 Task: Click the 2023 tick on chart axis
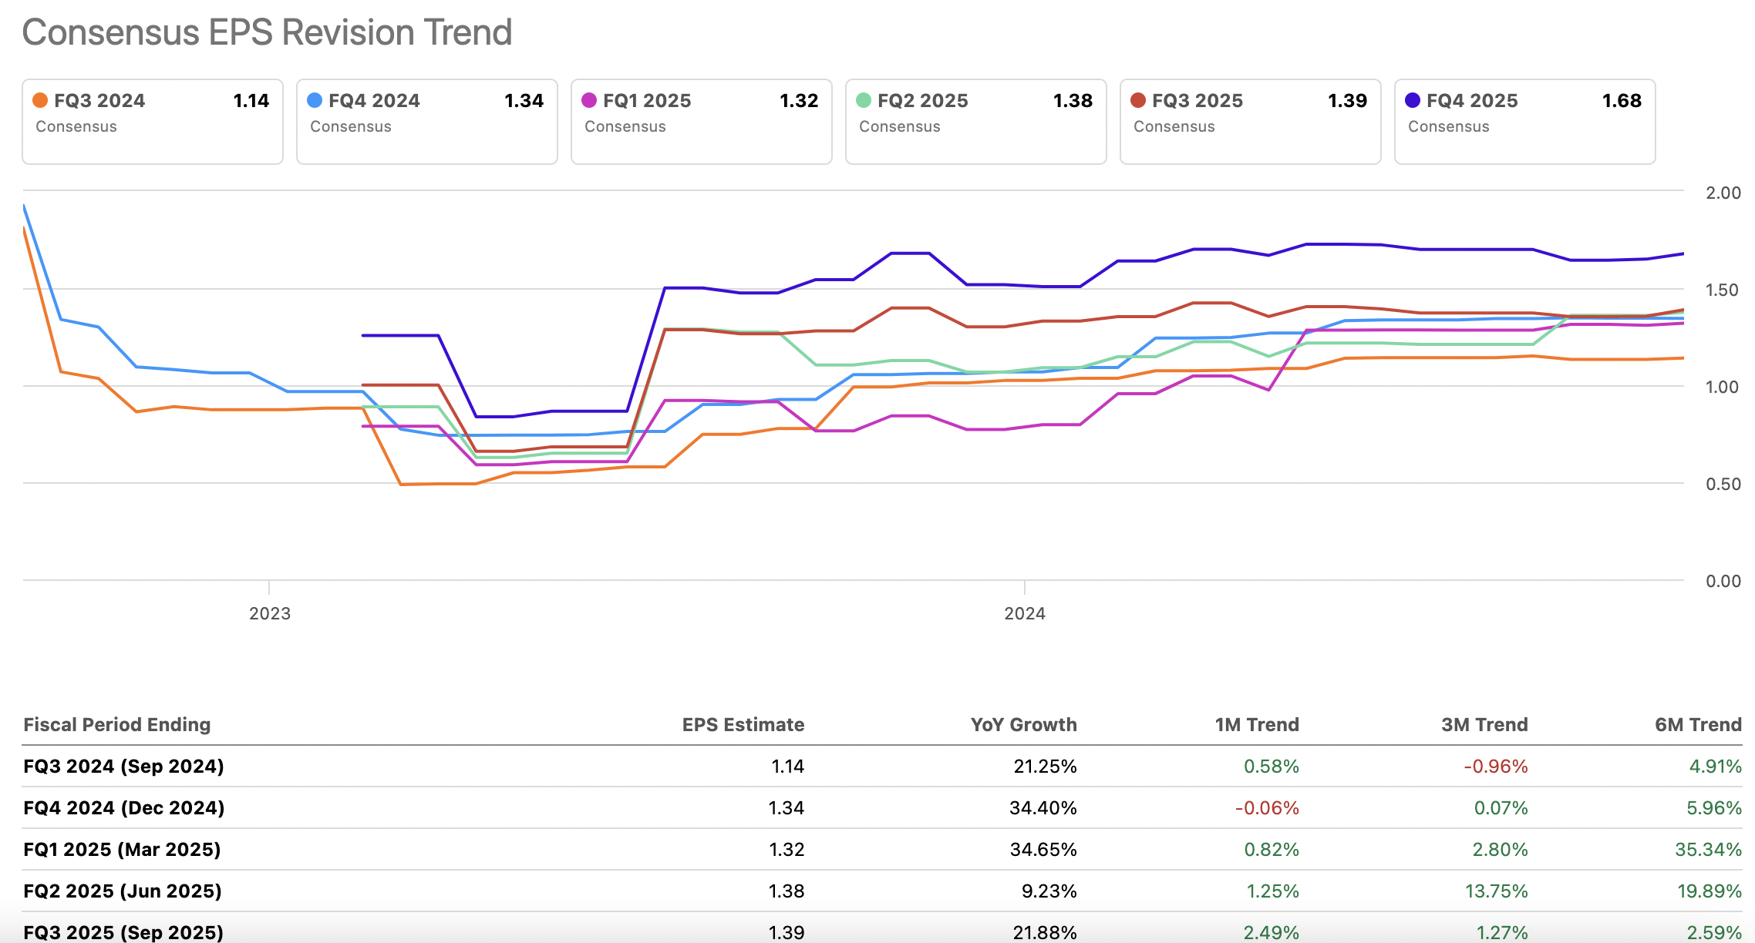click(269, 613)
